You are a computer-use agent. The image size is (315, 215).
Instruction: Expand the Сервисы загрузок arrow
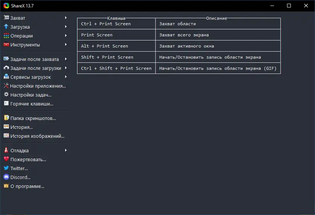pyautogui.click(x=66, y=77)
